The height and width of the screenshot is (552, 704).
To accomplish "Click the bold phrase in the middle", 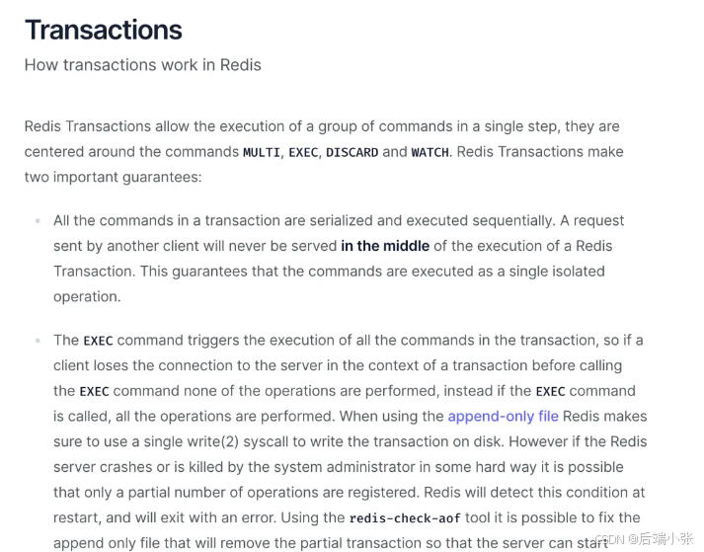I will pyautogui.click(x=385, y=246).
